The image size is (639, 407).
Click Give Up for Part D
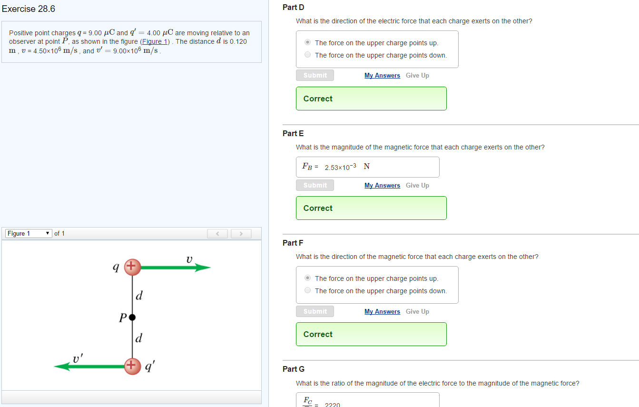click(417, 75)
